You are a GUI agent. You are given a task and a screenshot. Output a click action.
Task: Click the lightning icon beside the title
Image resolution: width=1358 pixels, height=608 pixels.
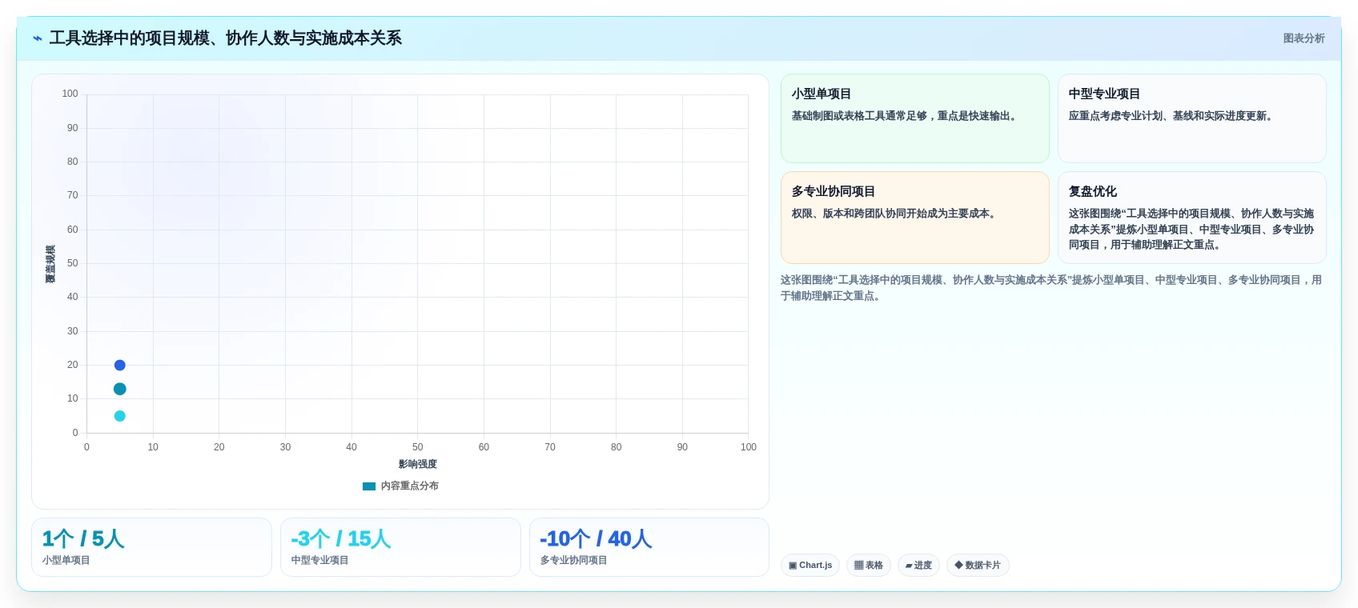click(x=38, y=38)
